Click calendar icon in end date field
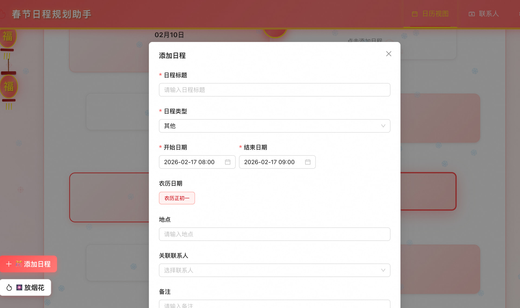Screen dimensions: 520x308 tap(308, 162)
